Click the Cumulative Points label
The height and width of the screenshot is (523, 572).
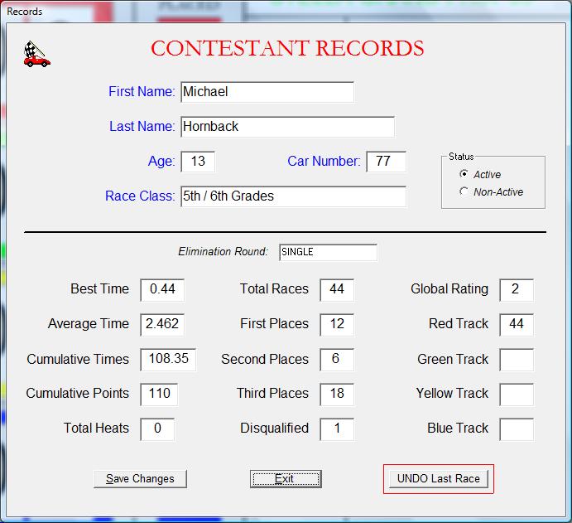click(x=77, y=394)
